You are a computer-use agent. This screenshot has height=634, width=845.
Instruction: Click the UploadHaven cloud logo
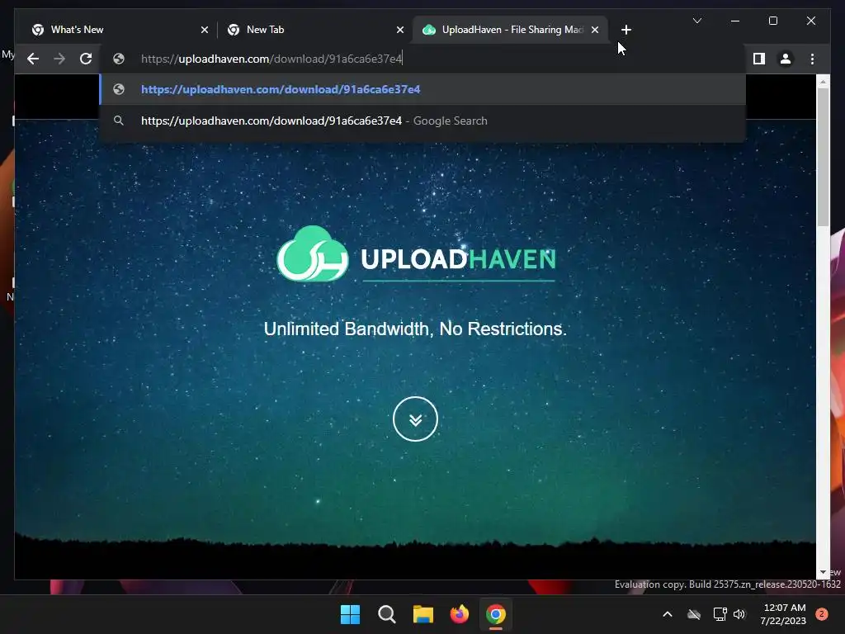click(313, 254)
